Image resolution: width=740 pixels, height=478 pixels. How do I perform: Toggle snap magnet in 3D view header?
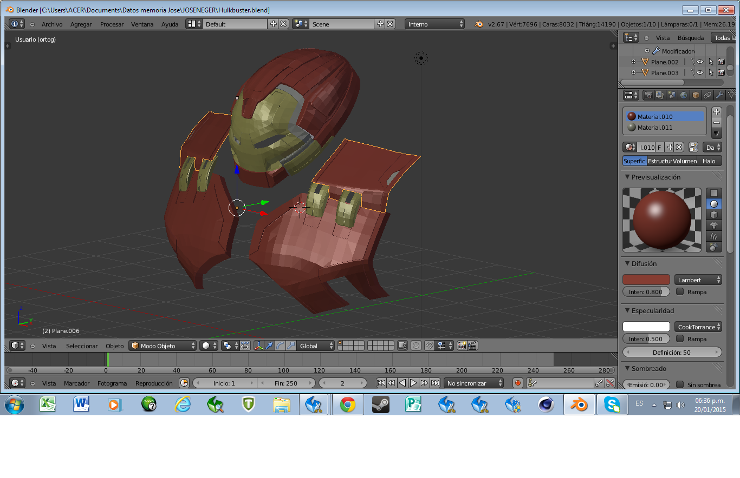coord(429,346)
